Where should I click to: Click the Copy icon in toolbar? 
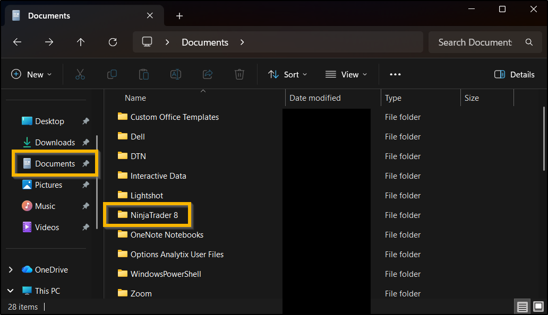coord(112,74)
